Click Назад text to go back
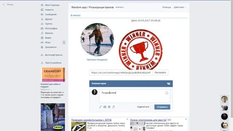Screen dimensions: 233x131 [10, 5]
